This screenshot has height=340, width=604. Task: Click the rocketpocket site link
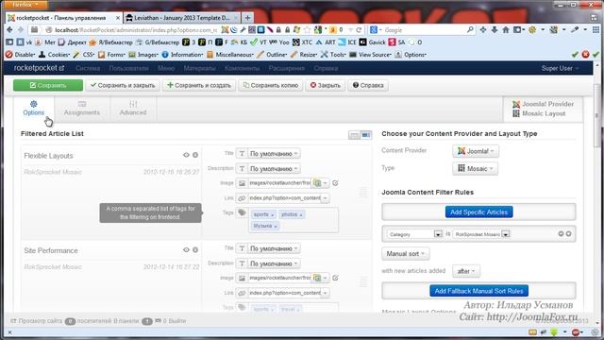tap(39, 68)
